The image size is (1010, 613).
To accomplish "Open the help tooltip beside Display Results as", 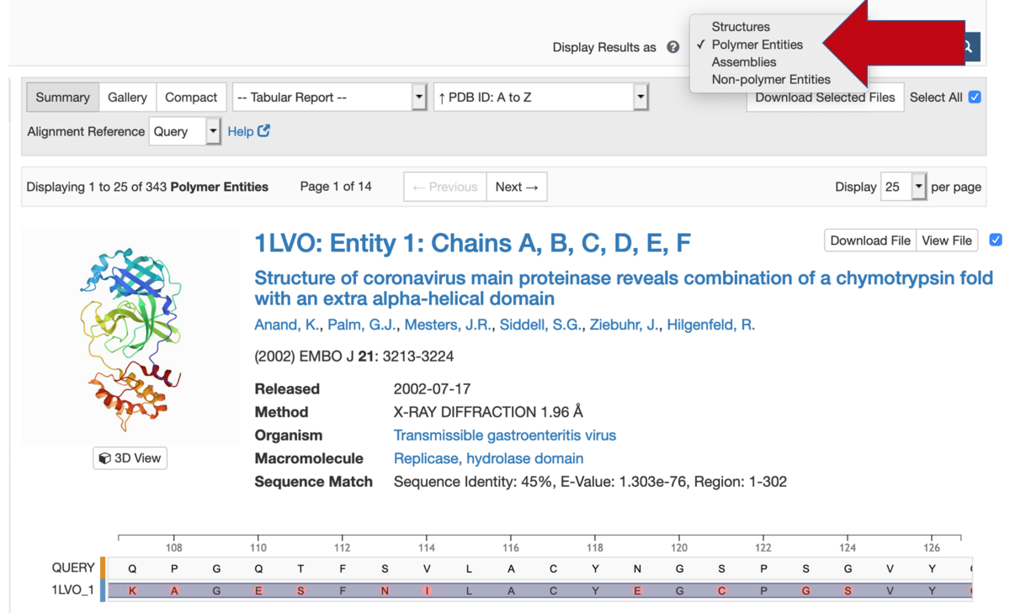I will [672, 47].
